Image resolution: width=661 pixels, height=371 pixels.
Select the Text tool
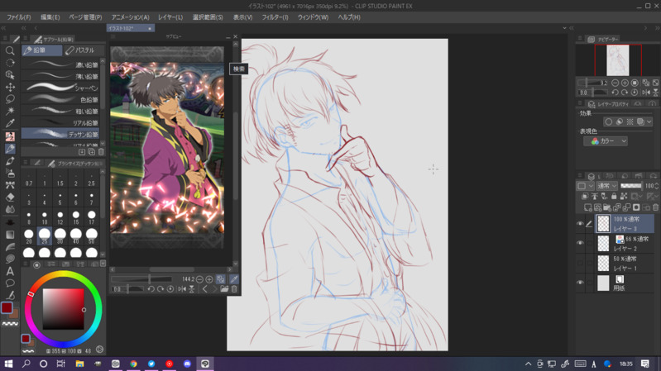point(10,271)
